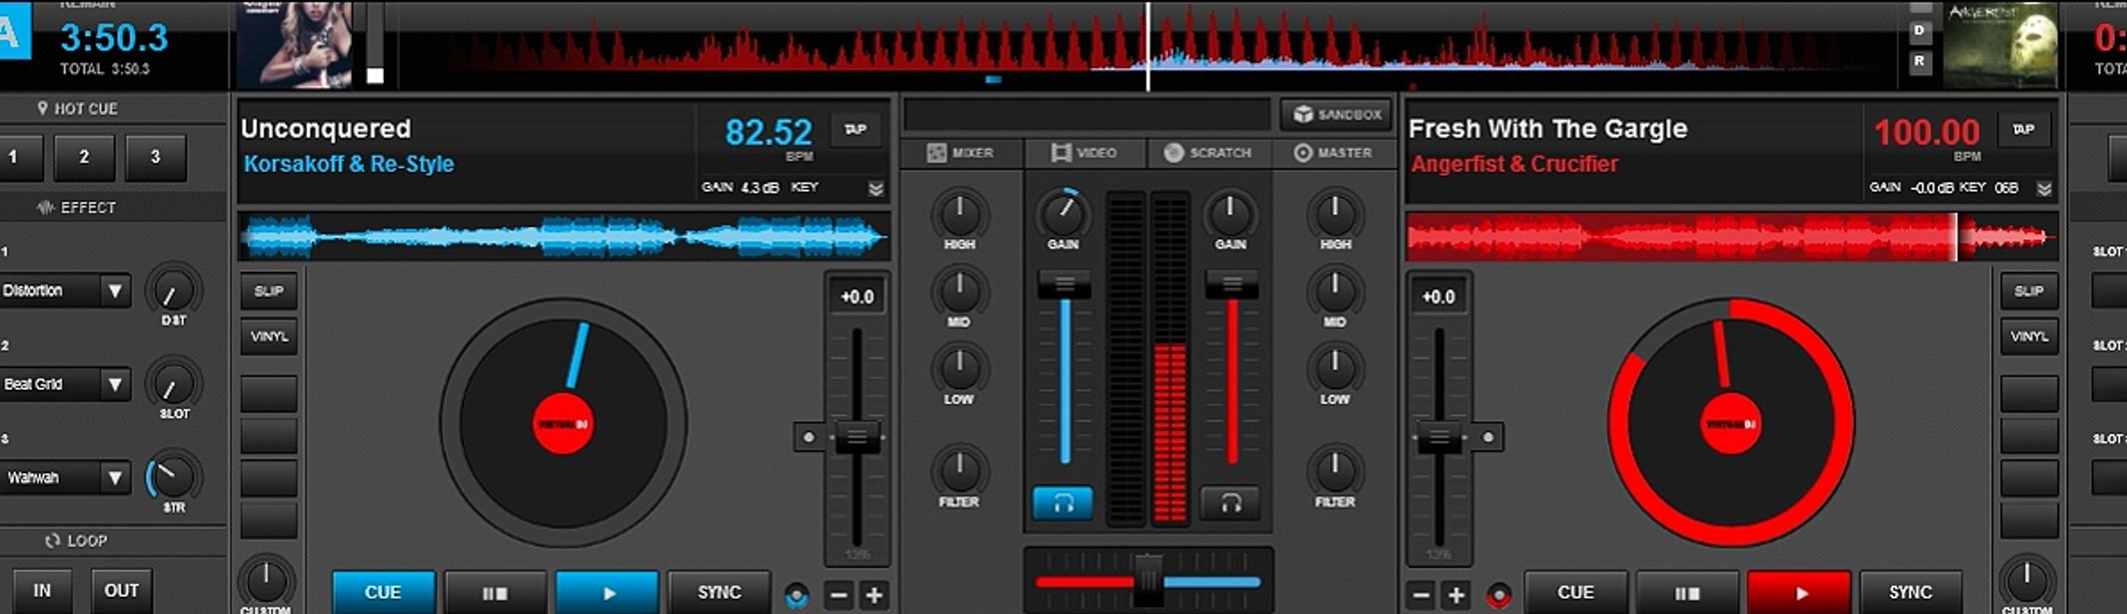
Task: Click hot cue 2 button
Action: (84, 157)
